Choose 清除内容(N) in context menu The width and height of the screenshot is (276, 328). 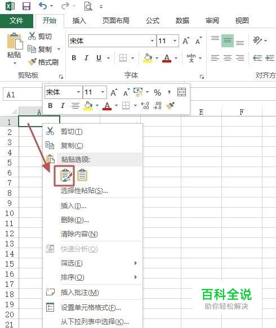pyautogui.click(x=92, y=234)
